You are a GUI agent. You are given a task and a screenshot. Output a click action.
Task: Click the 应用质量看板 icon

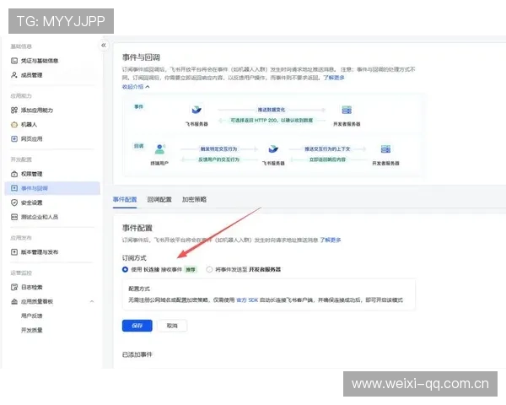point(14,302)
